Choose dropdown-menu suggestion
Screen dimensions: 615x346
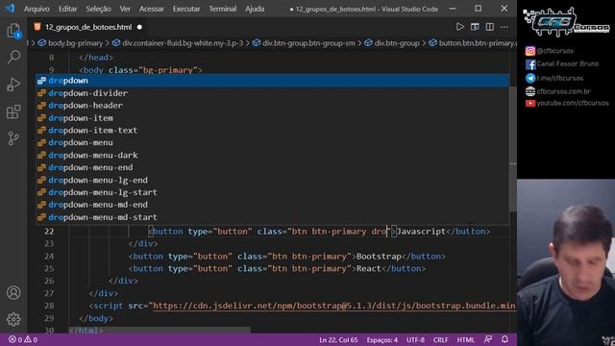tap(273, 142)
